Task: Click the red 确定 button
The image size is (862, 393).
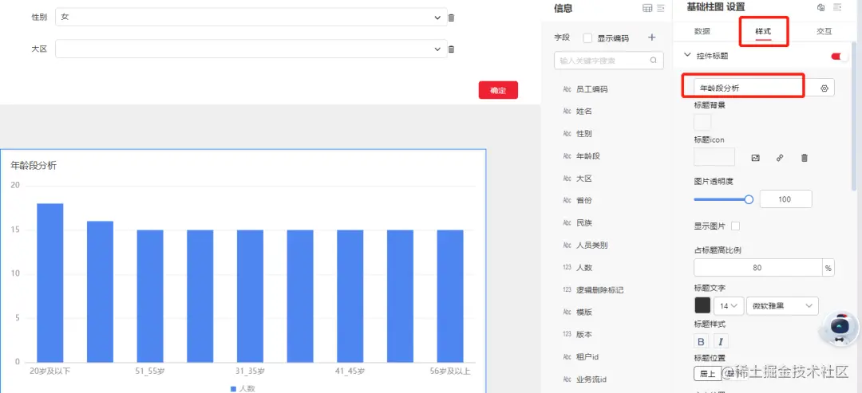Action: (498, 91)
